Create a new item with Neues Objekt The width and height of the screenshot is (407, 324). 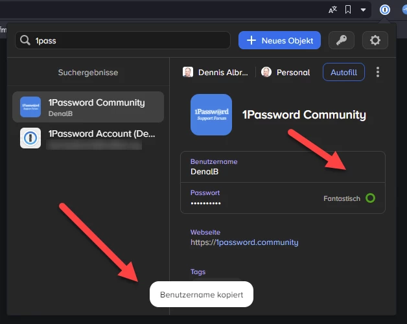click(x=279, y=40)
